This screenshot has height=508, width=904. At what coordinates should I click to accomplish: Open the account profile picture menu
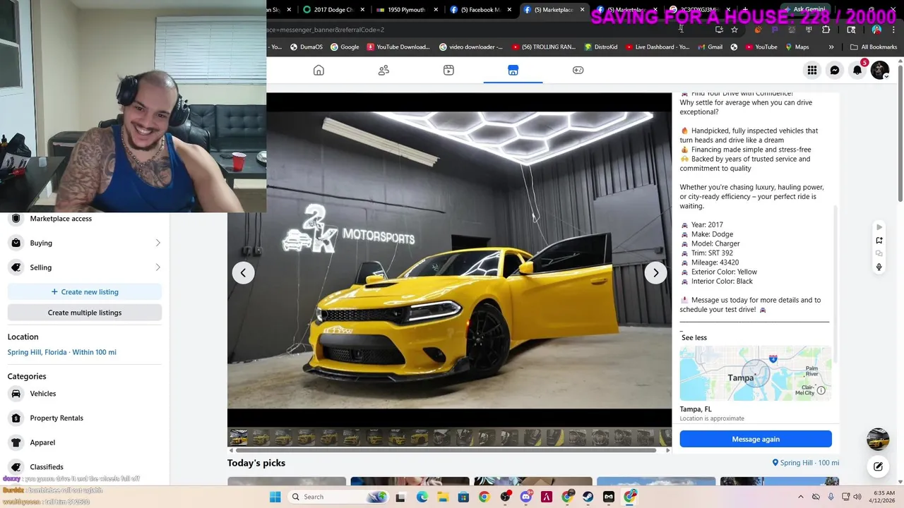(x=880, y=70)
